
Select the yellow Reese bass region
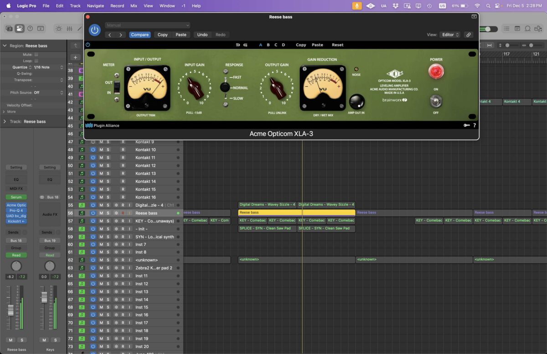click(297, 213)
